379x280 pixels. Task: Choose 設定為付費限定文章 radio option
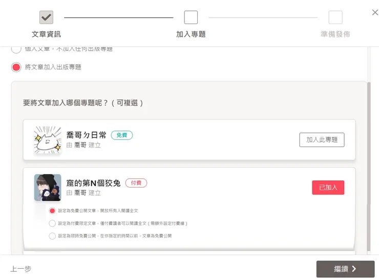click(x=52, y=223)
